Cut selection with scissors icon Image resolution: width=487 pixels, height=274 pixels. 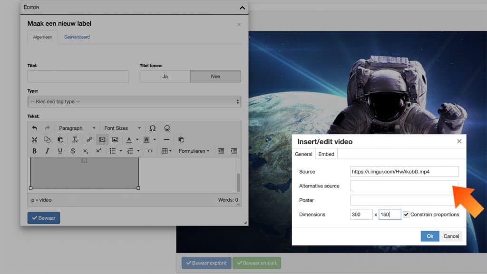(x=34, y=139)
